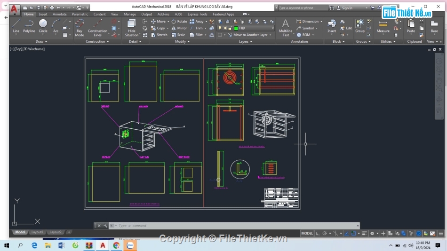
Task: Select the Mirror tool
Action: point(179,28)
